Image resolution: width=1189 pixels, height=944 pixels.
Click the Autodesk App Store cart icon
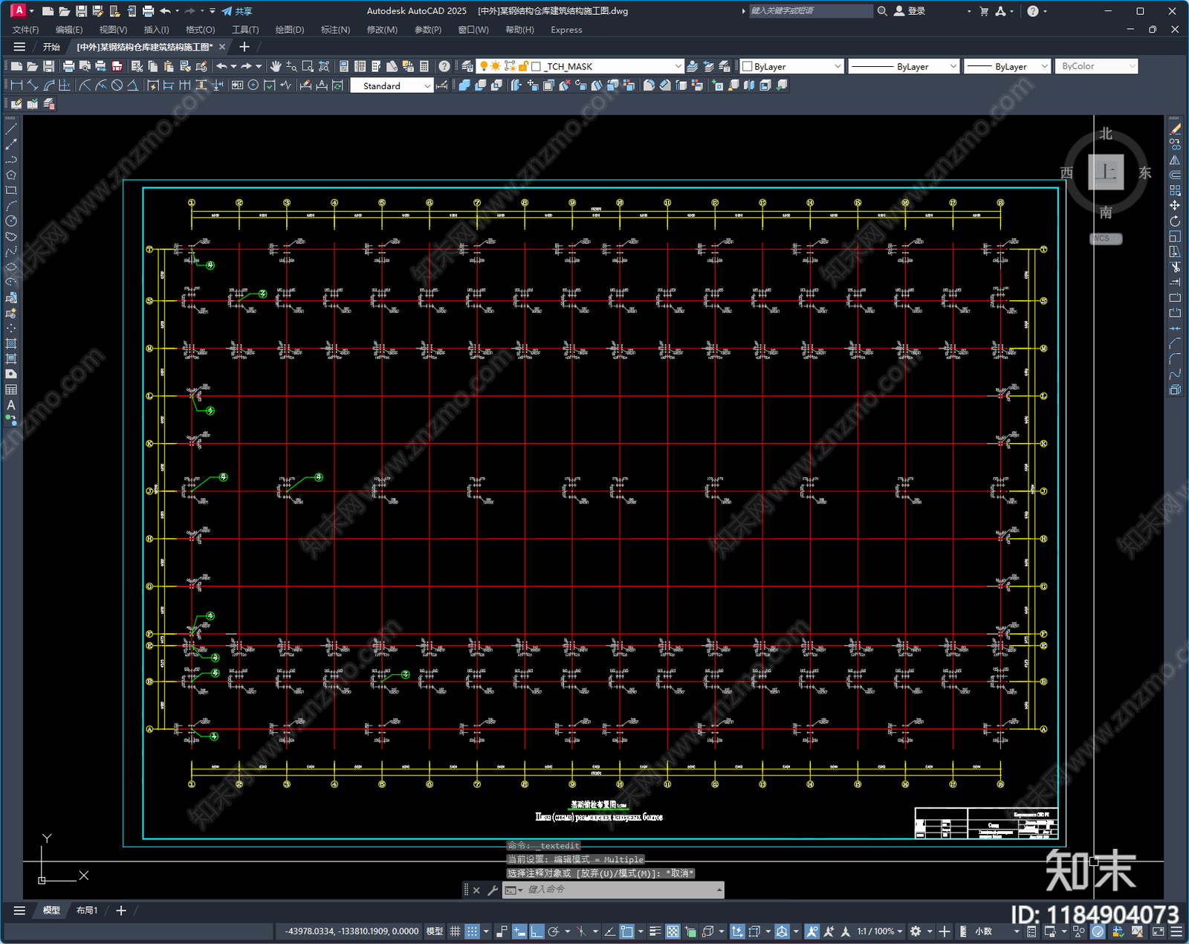(984, 11)
